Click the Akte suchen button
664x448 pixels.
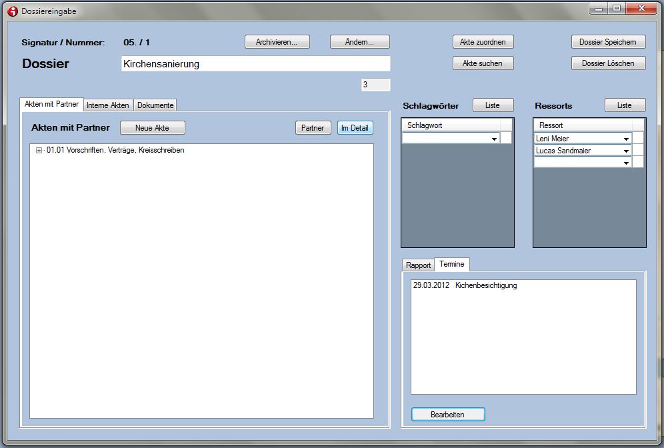tap(483, 63)
